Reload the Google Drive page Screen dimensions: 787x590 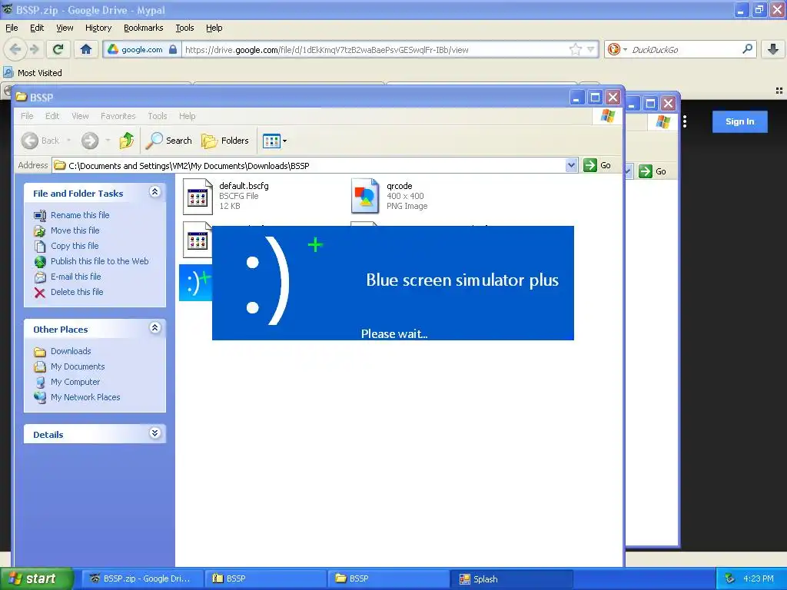point(58,49)
